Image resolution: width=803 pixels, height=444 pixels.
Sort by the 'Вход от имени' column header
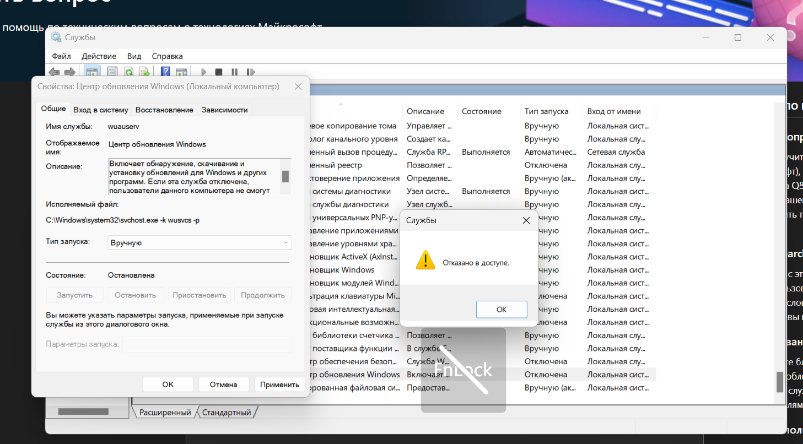coord(614,111)
